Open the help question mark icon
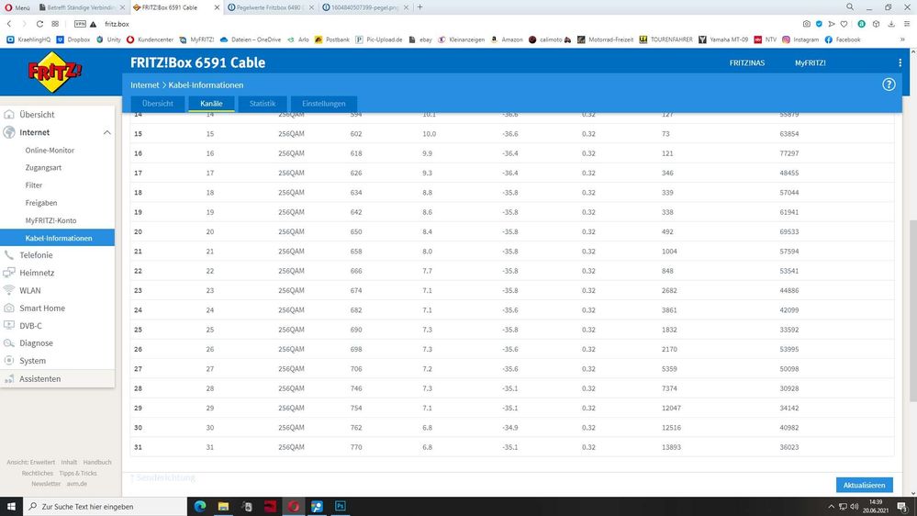917x516 pixels. click(889, 84)
